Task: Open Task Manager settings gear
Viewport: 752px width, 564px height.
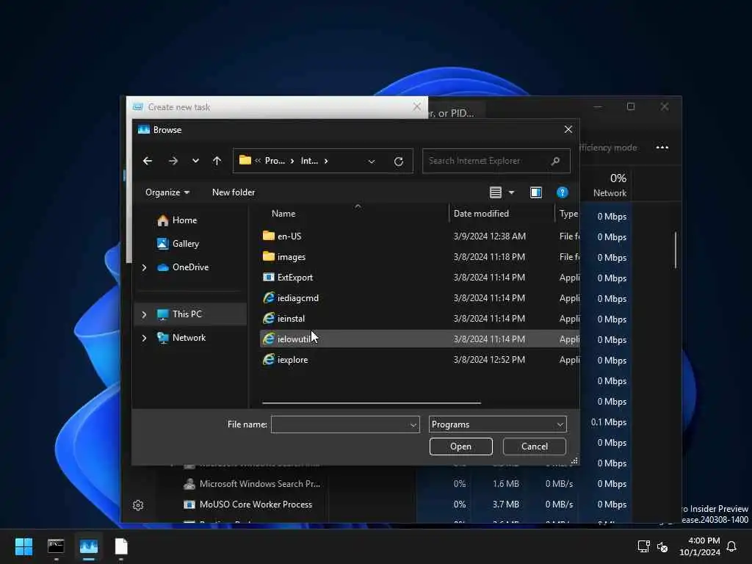Action: 138,505
